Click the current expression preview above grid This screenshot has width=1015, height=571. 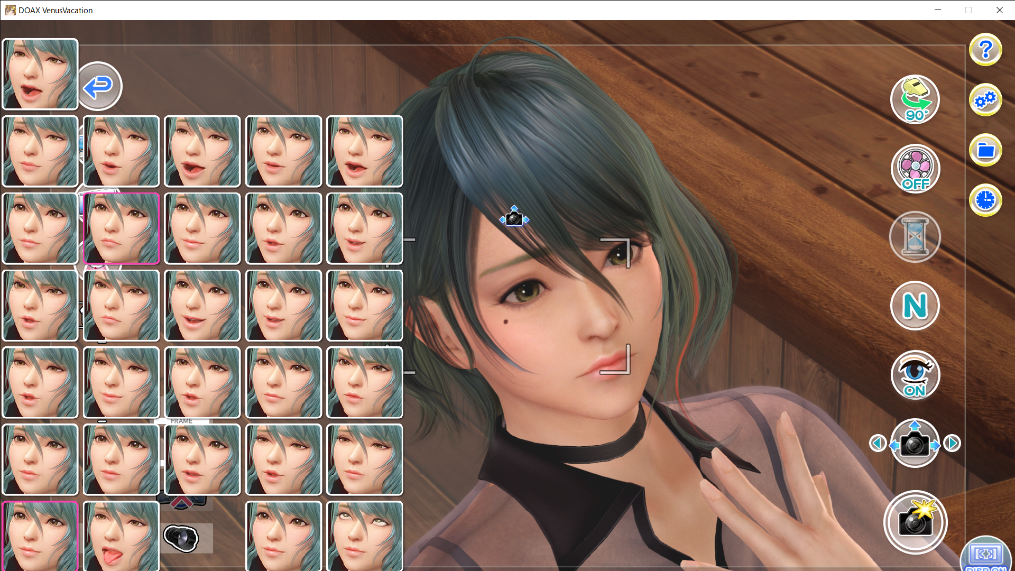(x=40, y=74)
